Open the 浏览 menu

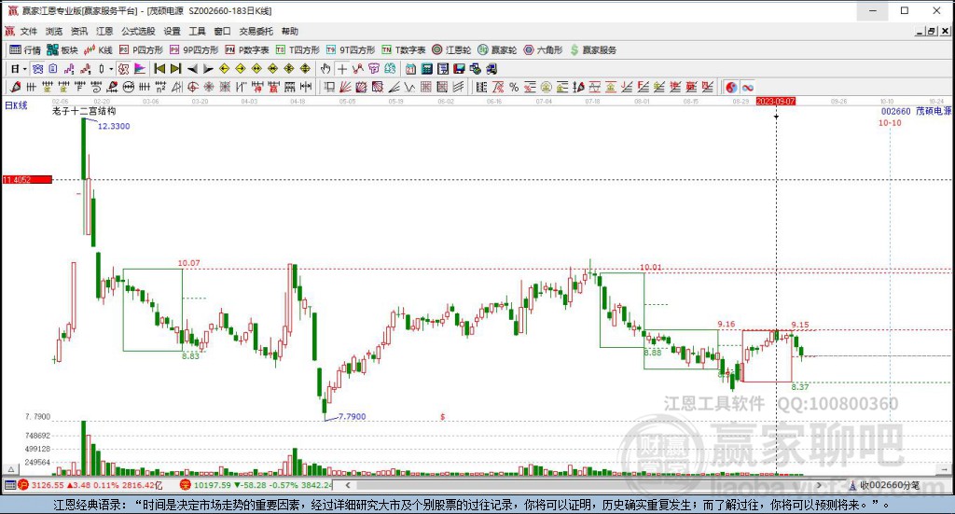[53, 31]
